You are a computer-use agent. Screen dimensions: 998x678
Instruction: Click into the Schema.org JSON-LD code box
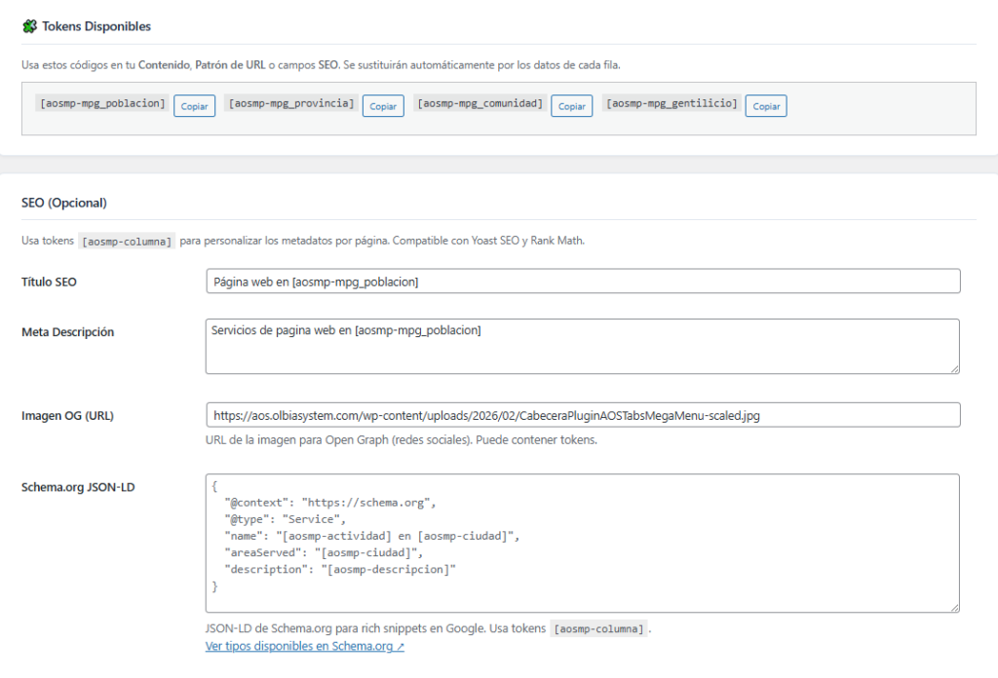[x=582, y=543]
